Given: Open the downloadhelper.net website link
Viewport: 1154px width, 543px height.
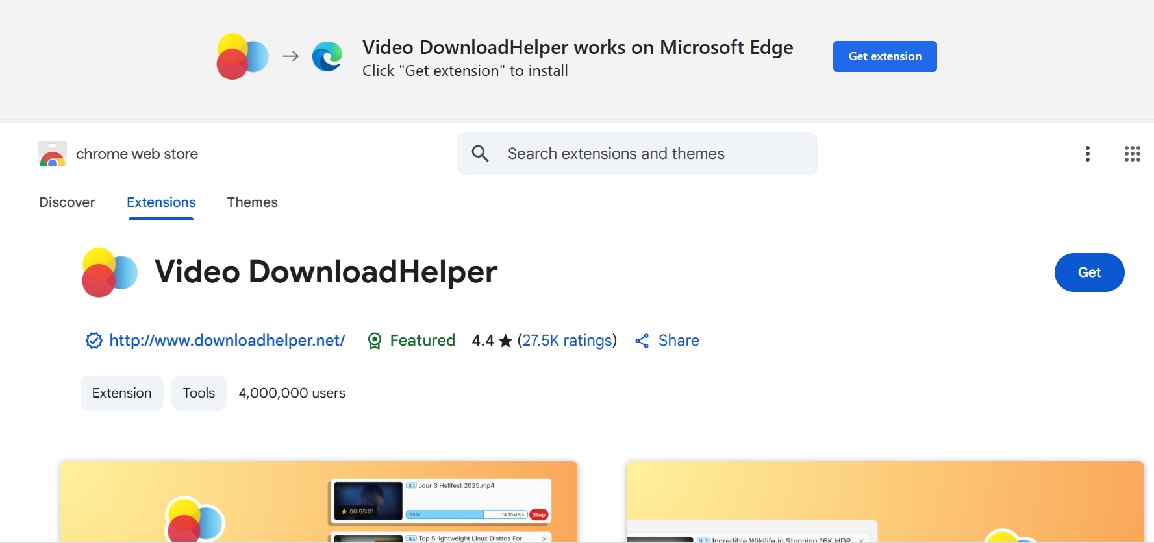Looking at the screenshot, I should pos(227,341).
